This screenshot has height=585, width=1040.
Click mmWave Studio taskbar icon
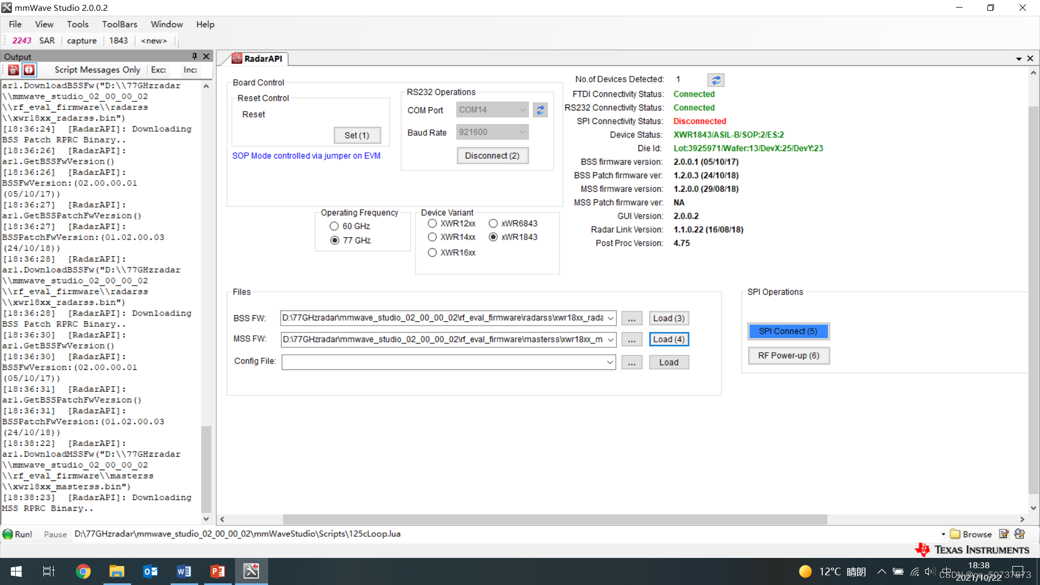(x=251, y=571)
